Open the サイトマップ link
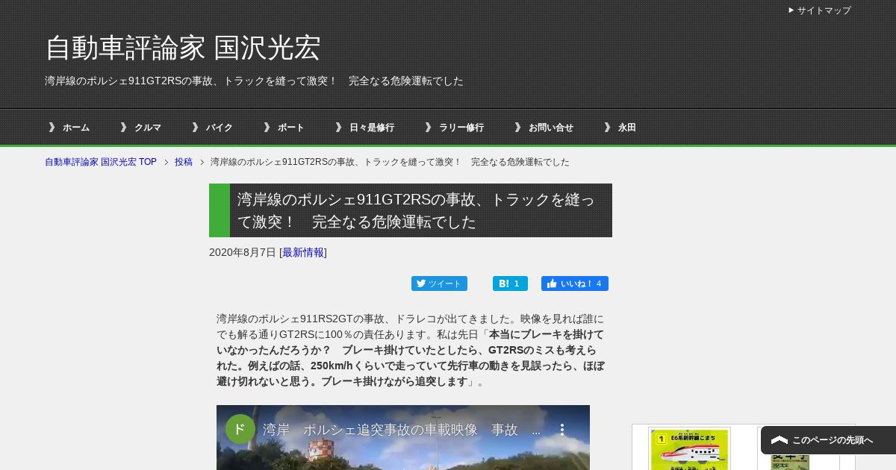Image resolution: width=896 pixels, height=470 pixels. pos(824,10)
